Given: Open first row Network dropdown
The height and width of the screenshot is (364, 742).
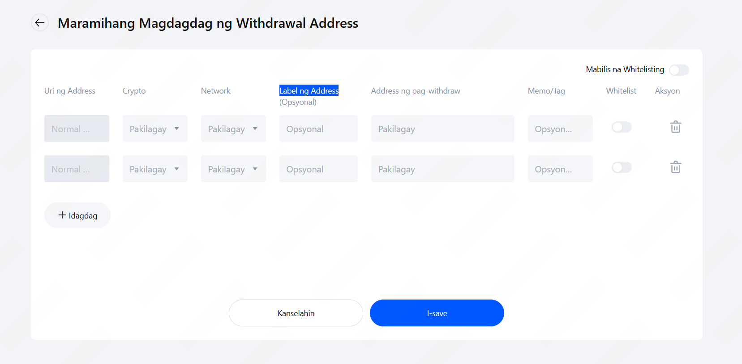Looking at the screenshot, I should (x=233, y=129).
